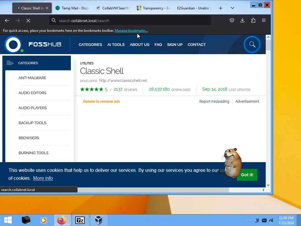
Task: Switch to the E2Guardian tab
Action: pos(194,8)
